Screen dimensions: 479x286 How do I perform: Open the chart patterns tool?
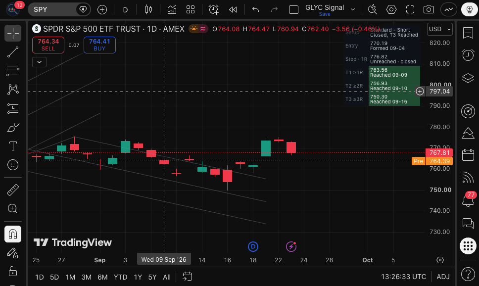click(13, 90)
